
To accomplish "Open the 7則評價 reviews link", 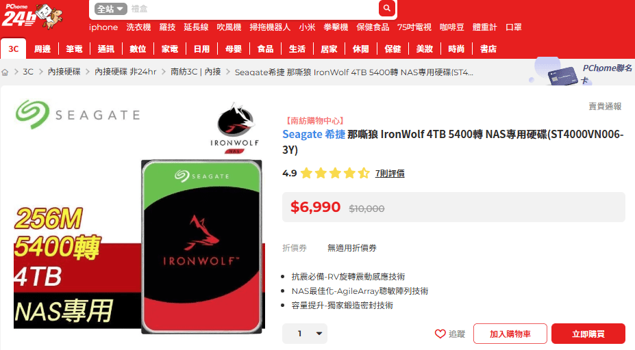I will click(390, 174).
